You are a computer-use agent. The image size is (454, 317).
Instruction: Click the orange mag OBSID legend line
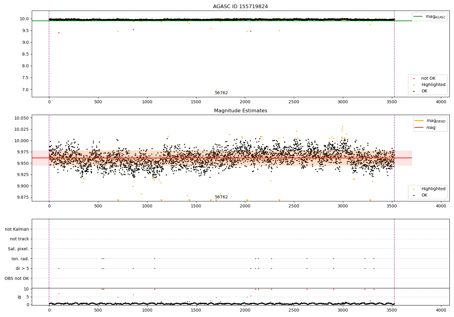tap(419, 121)
